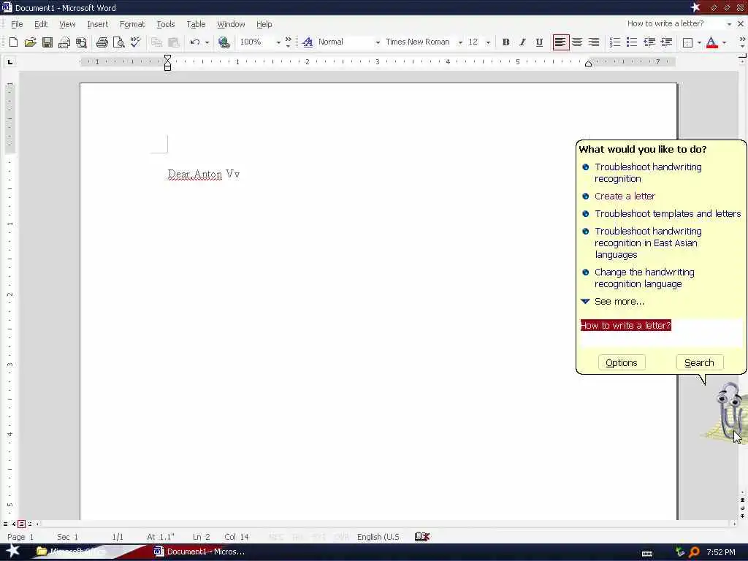Open the File menu
Viewport: 748px width, 561px height.
(17, 24)
